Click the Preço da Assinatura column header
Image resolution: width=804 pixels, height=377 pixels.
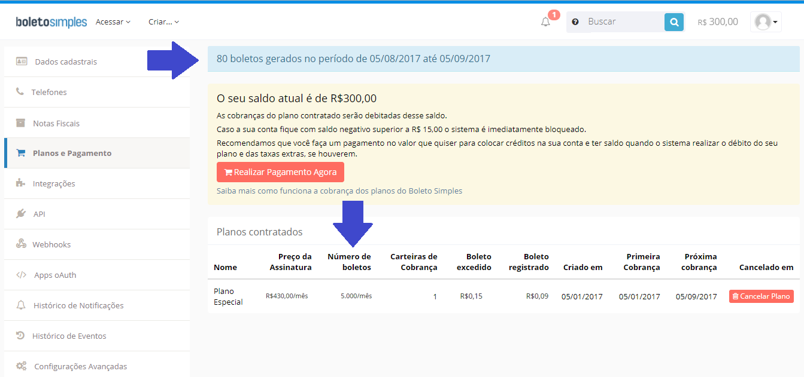(290, 262)
